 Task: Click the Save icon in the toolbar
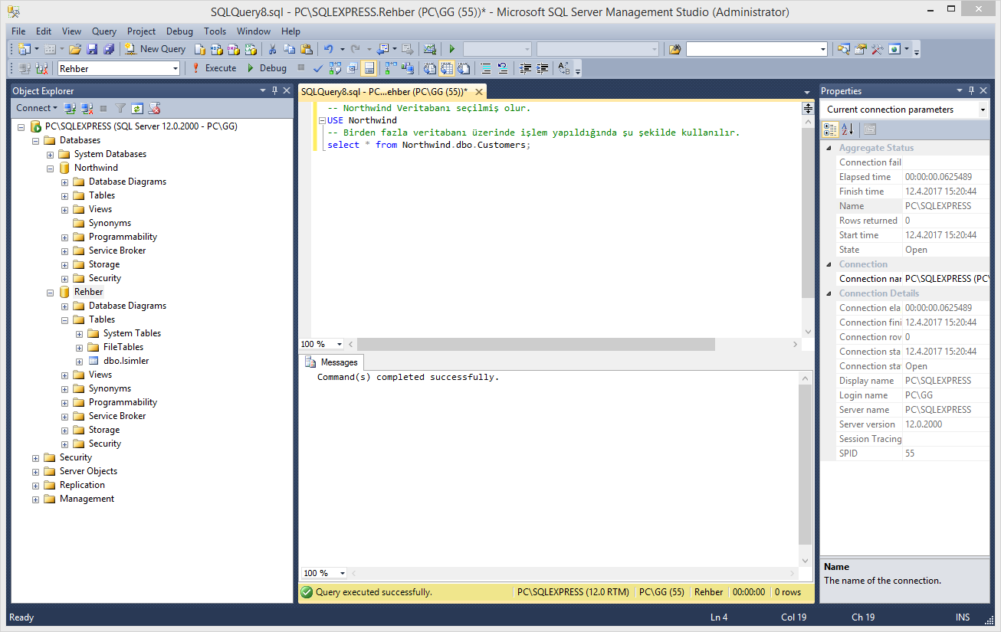[92, 48]
